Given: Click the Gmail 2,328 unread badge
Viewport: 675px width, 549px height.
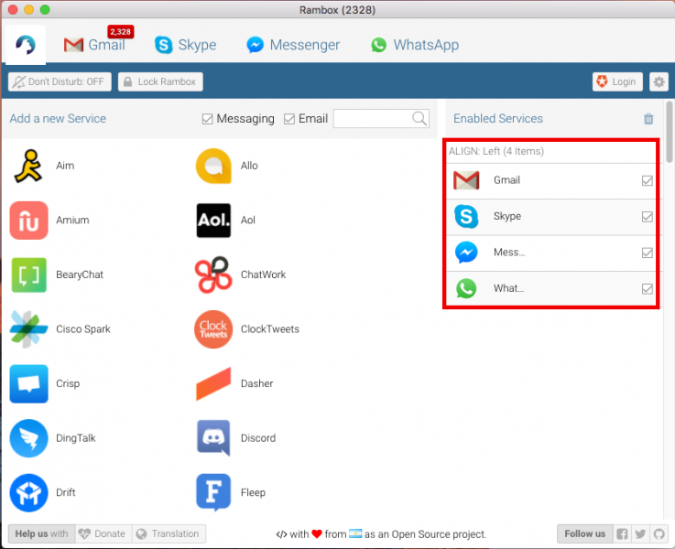Looking at the screenshot, I should 120,32.
